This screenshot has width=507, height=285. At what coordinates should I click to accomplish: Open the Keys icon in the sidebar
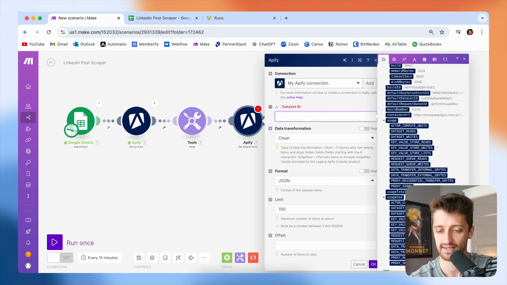pyautogui.click(x=28, y=162)
